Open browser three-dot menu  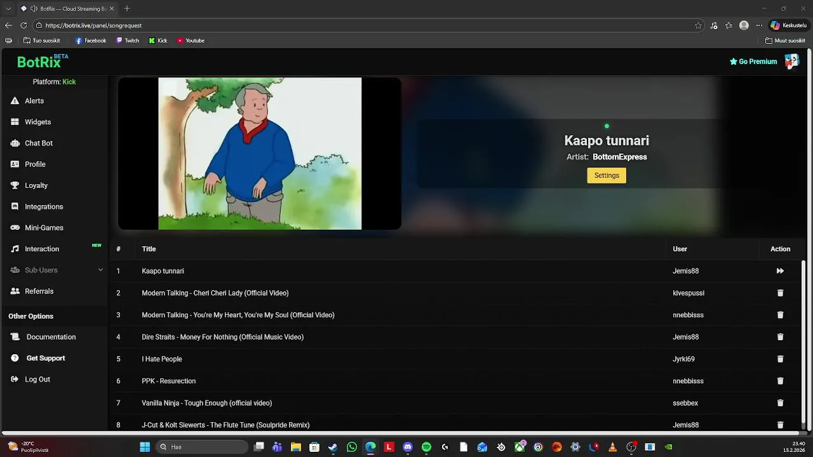pos(758,25)
